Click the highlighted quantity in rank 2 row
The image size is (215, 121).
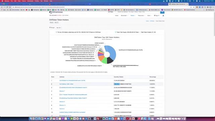(117, 84)
